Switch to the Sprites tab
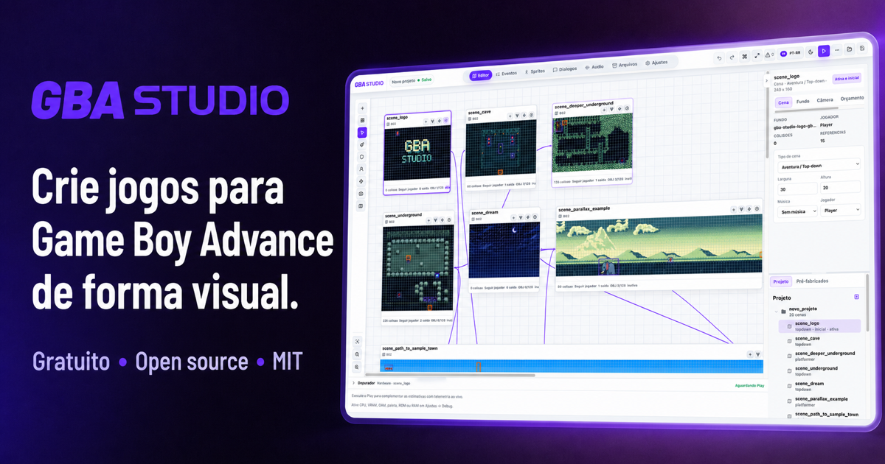 [x=535, y=71]
